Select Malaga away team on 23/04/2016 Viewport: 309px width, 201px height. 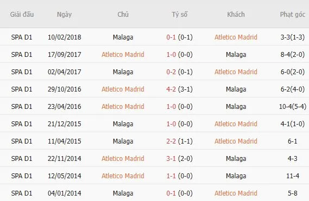(x=236, y=107)
